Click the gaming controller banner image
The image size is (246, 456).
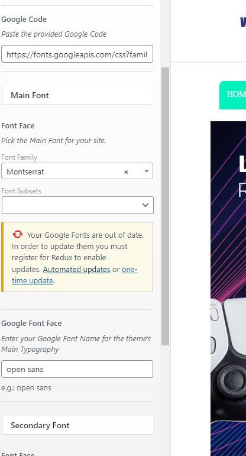point(228,270)
